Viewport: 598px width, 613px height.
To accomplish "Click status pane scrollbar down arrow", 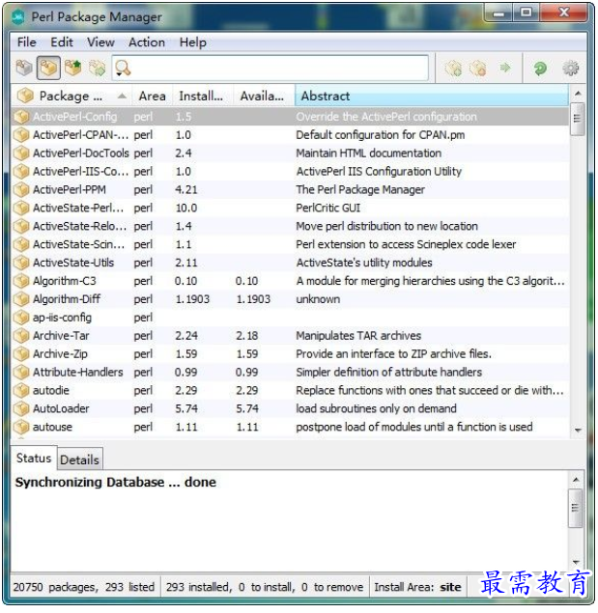I will click(576, 562).
